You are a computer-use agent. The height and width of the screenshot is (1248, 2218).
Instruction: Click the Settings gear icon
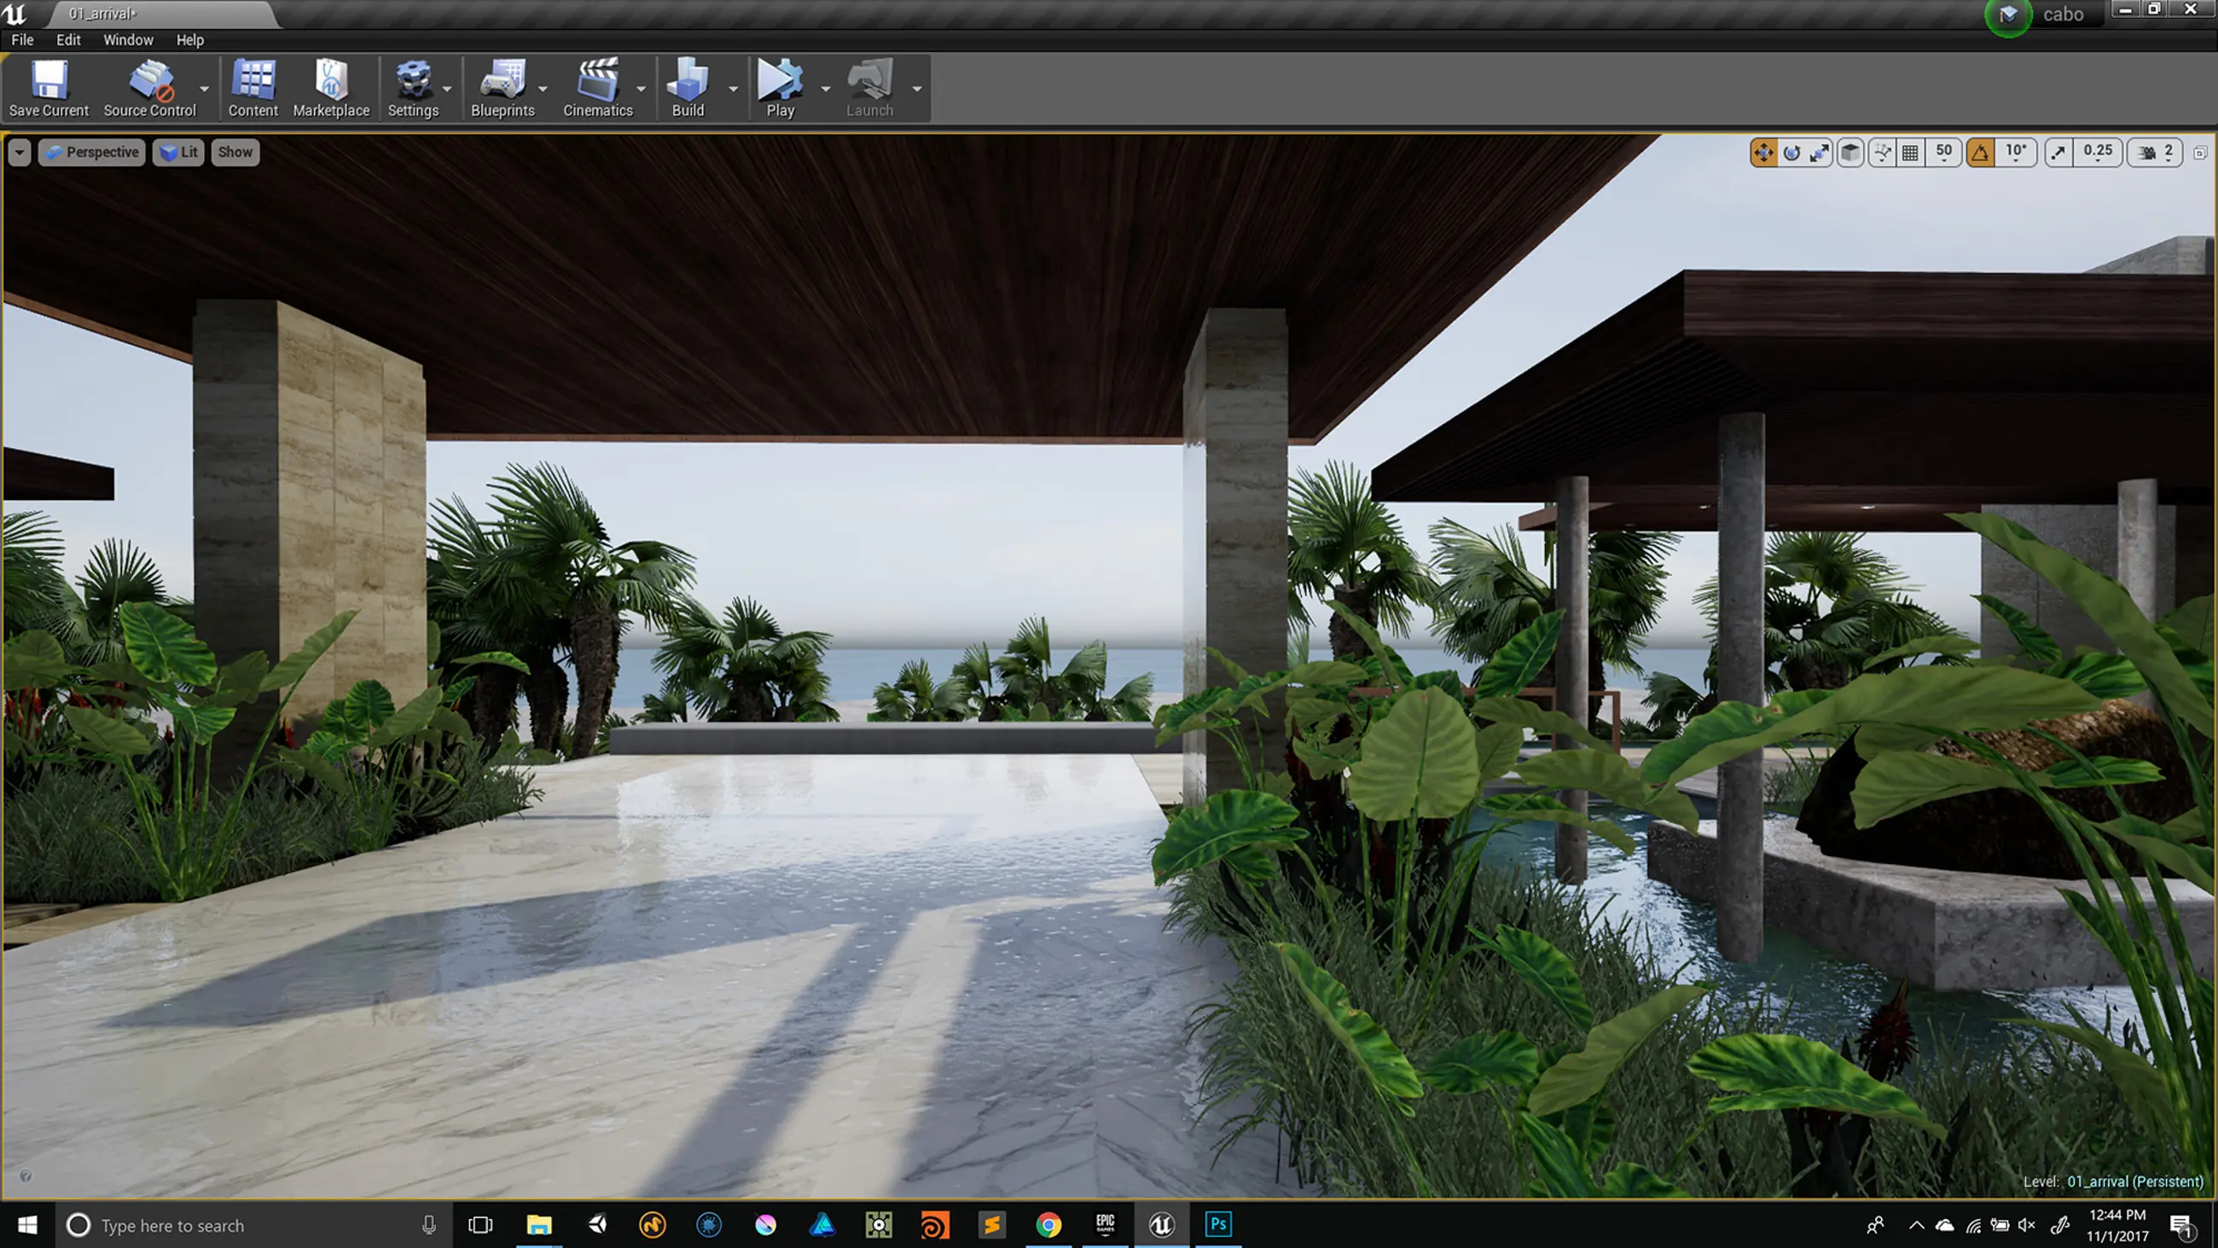pos(413,88)
